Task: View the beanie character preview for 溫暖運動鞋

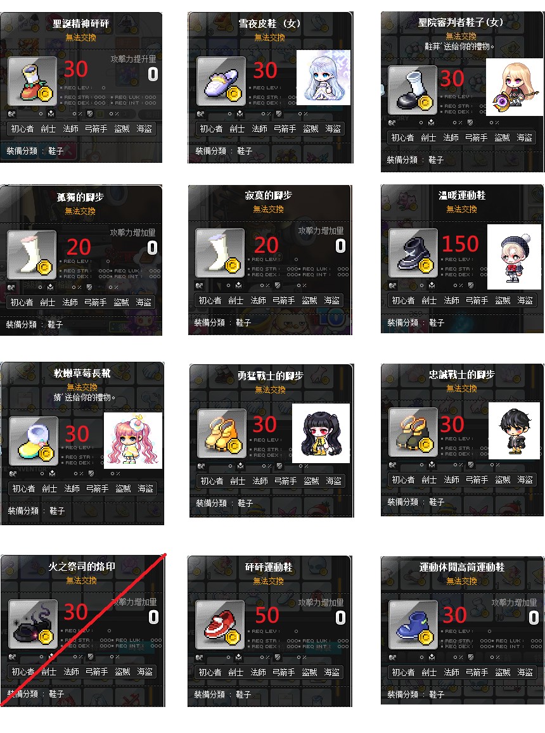Action: [x=514, y=257]
